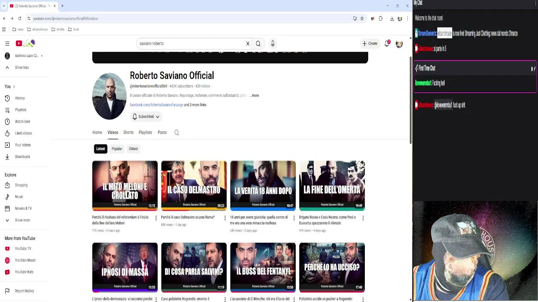Open 'Perché il caso Delmastro scuote Roma?' title
Screen dimensions: 538x302
point(188,217)
